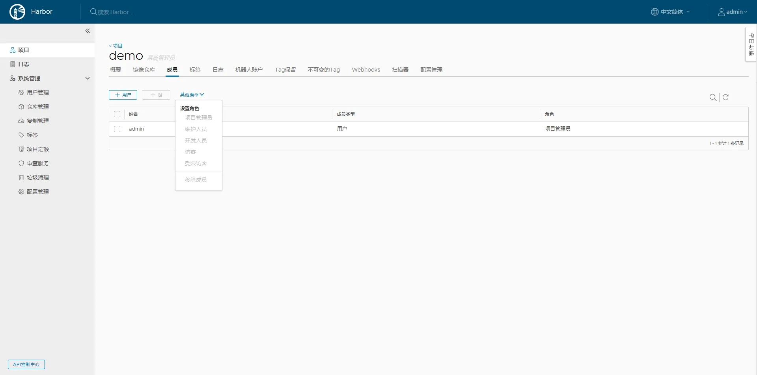Viewport: 757px width, 375px height.
Task: Open 用户管理 in the sidebar
Action: (x=38, y=92)
